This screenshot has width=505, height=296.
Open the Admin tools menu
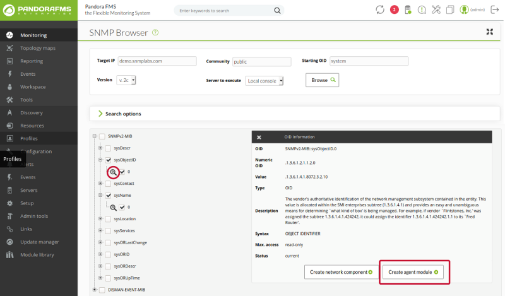33,216
